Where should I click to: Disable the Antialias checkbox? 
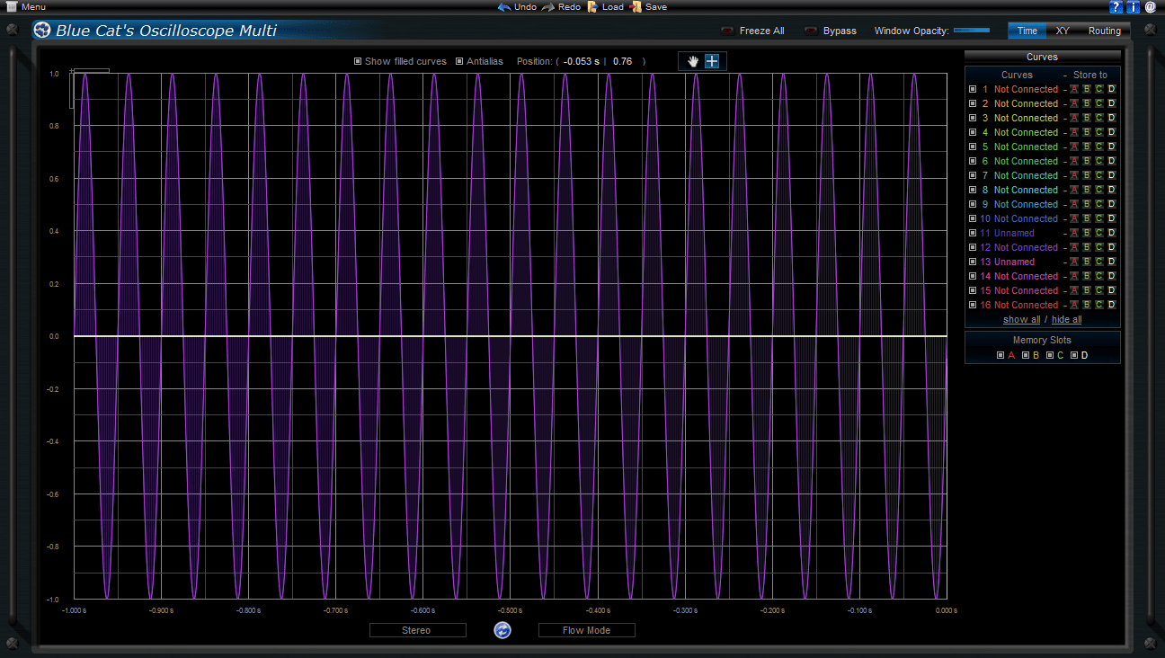coord(459,61)
